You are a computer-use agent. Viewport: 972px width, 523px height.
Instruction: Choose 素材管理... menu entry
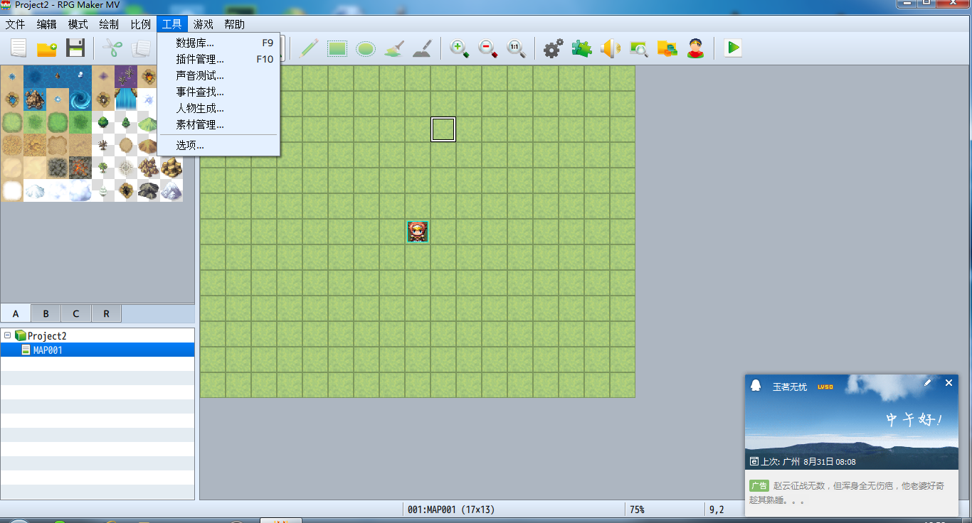pos(218,125)
